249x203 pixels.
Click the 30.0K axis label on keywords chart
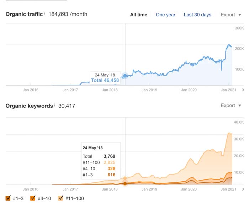coord(239,139)
